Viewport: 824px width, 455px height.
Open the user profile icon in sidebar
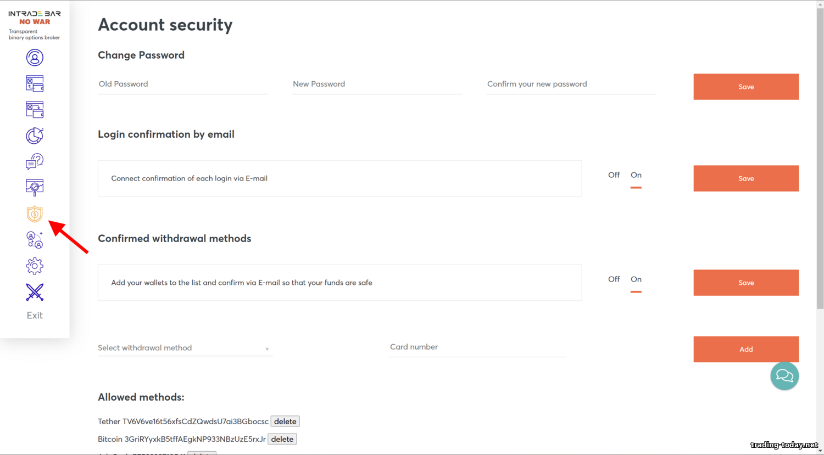pos(35,58)
